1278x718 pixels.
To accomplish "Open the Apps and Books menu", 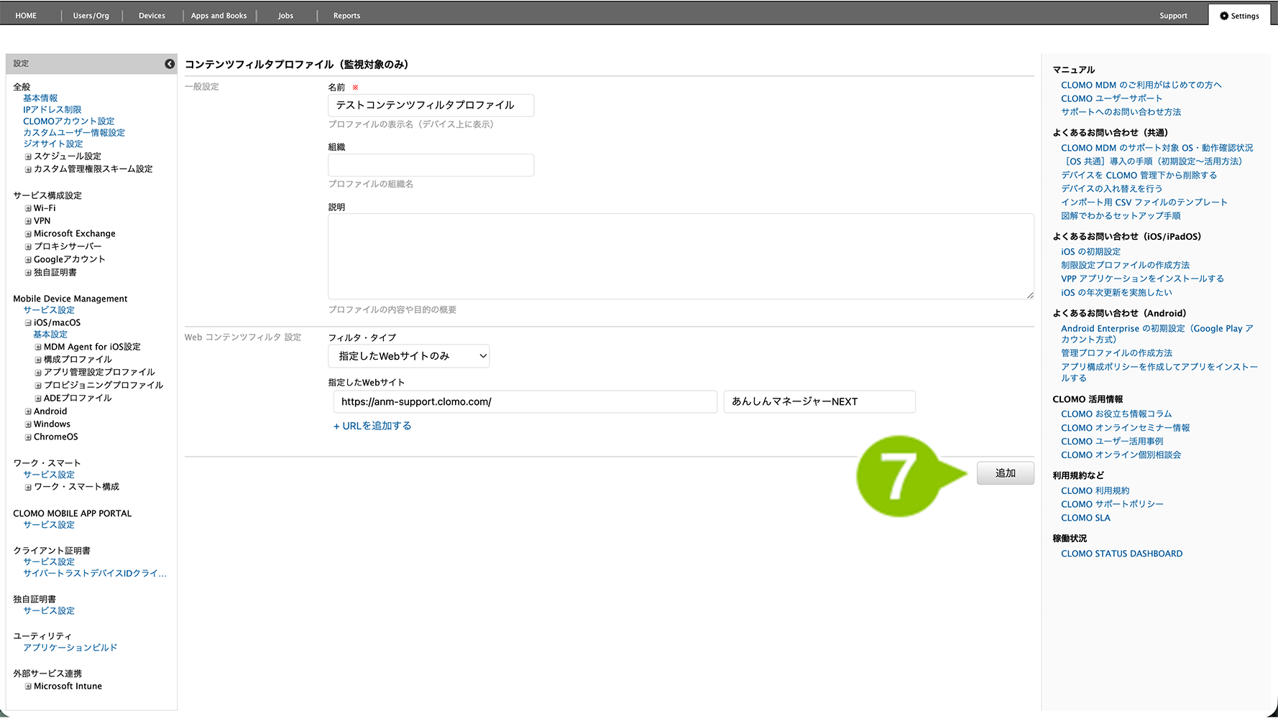I will [219, 16].
